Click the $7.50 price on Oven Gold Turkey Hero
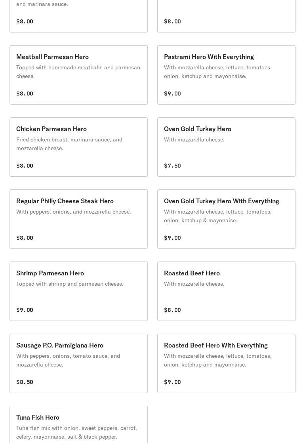The height and width of the screenshot is (443, 305). pos(172,166)
